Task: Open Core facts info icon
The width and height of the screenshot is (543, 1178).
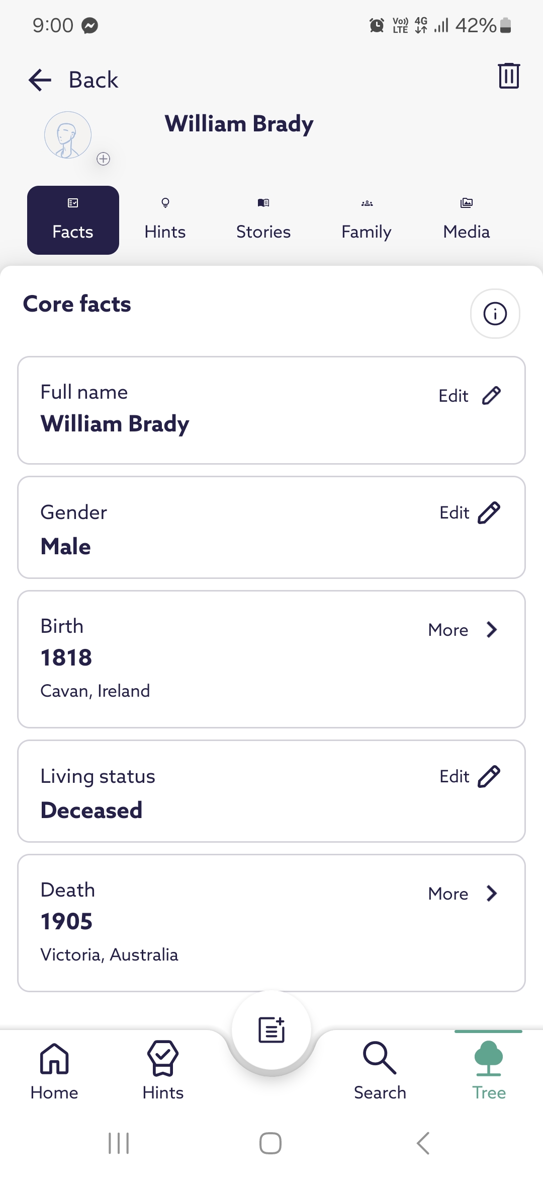Action: coord(495,314)
